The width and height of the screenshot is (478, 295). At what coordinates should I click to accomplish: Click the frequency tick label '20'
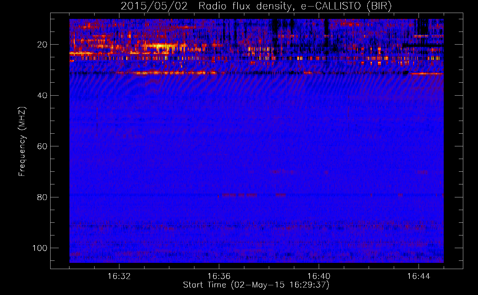(42, 45)
